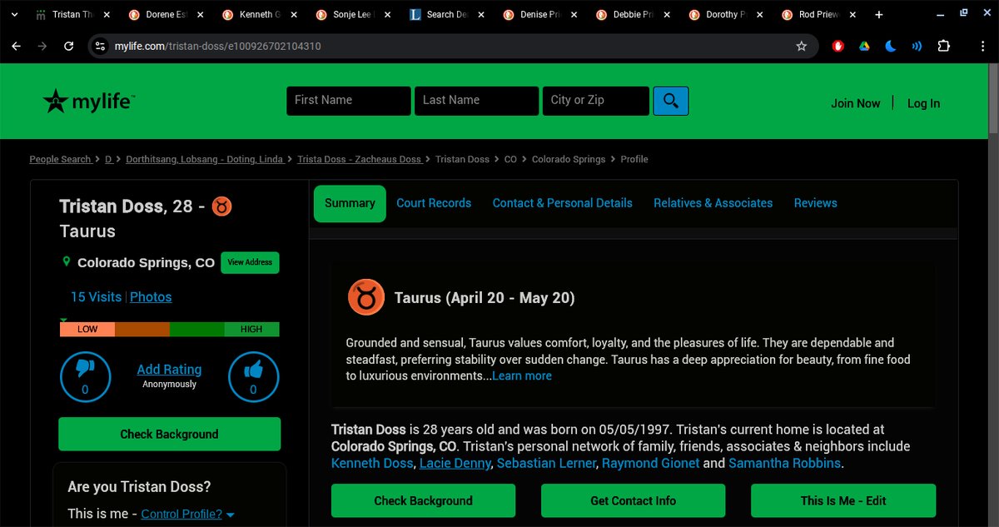999x527 pixels.
Task: Open a new tab with the plus button
Action: 879,14
